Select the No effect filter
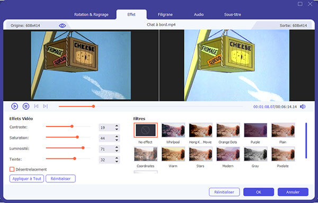Screen dimensions: 318x203 click(x=145, y=130)
